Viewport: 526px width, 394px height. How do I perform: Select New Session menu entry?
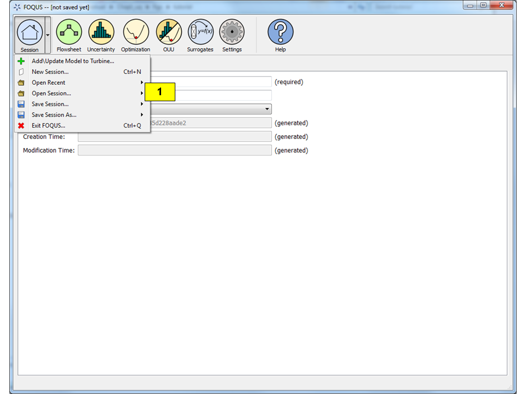[x=50, y=72]
